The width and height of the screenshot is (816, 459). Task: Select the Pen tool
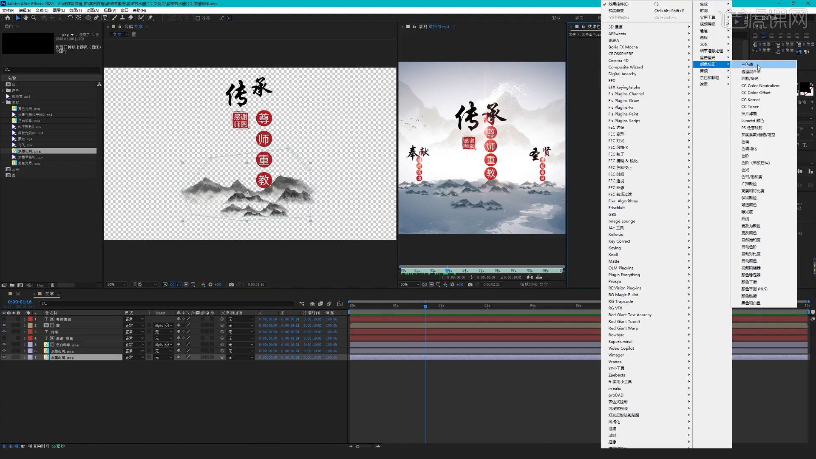click(x=96, y=18)
